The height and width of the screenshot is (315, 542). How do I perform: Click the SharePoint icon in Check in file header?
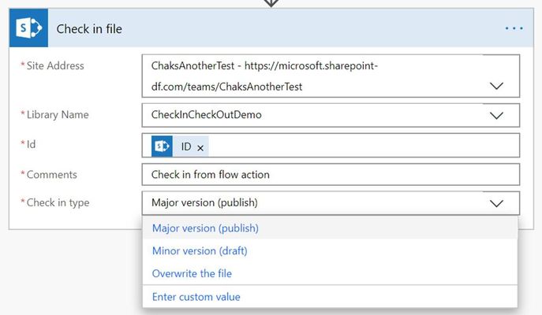tap(28, 28)
